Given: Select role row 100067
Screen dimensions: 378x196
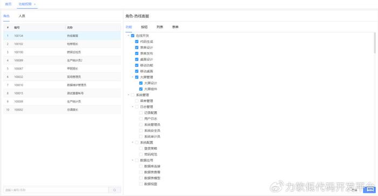Looking at the screenshot, I should coord(62,69).
